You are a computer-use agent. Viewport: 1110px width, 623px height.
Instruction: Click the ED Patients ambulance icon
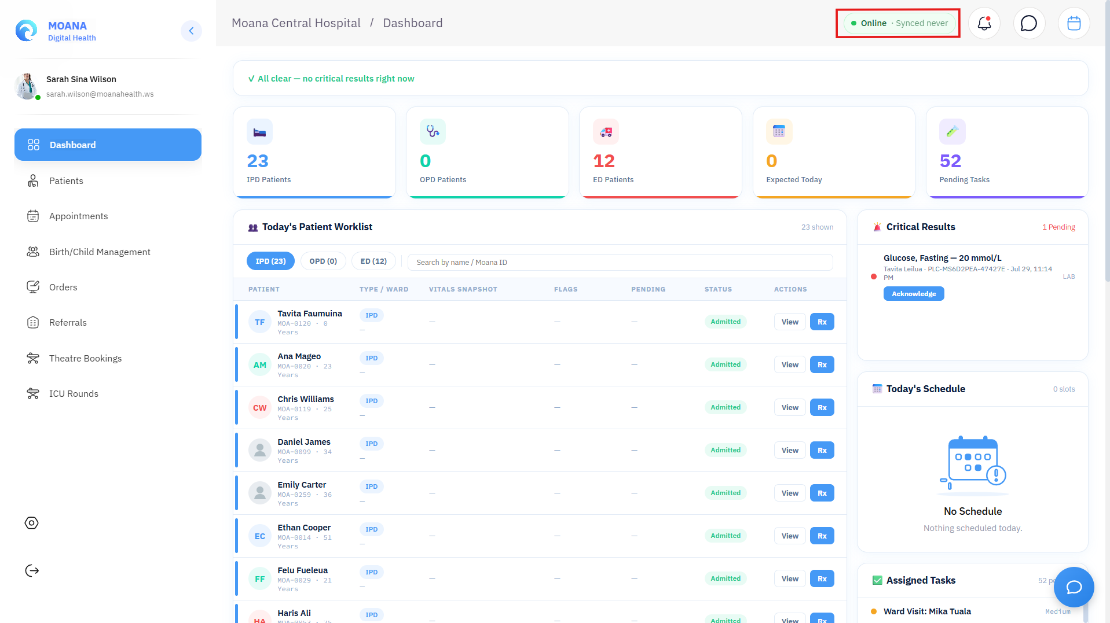click(x=606, y=132)
